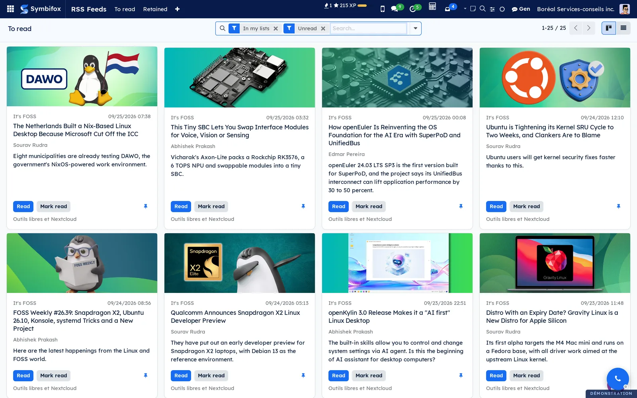The image size is (637, 398).
Task: Go to the To read menu
Action: [125, 9]
